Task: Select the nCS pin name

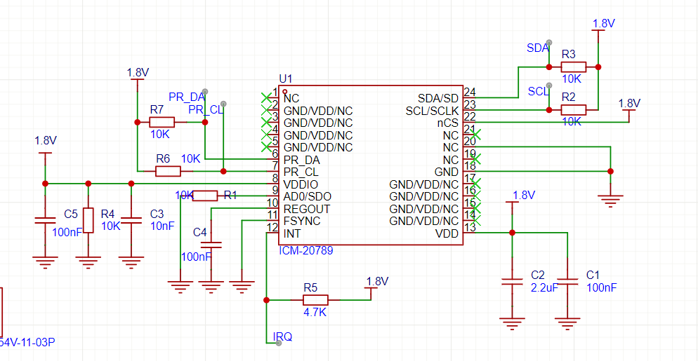Action: [448, 122]
